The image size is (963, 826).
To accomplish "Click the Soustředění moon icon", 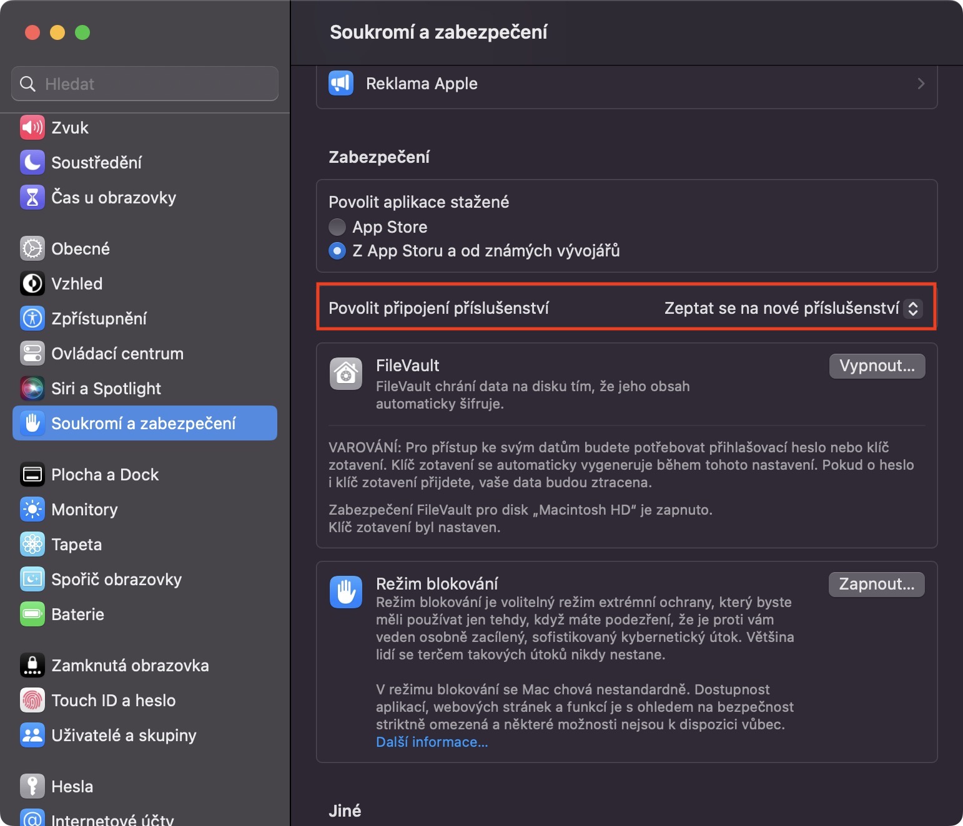I will coord(32,163).
